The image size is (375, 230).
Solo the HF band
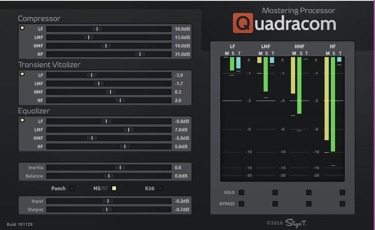pos(342,192)
